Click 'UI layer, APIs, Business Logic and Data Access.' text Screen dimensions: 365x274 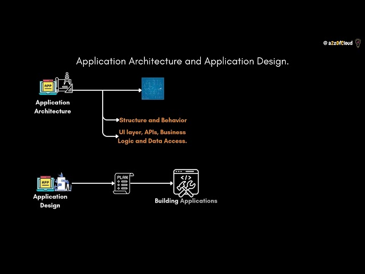point(152,136)
